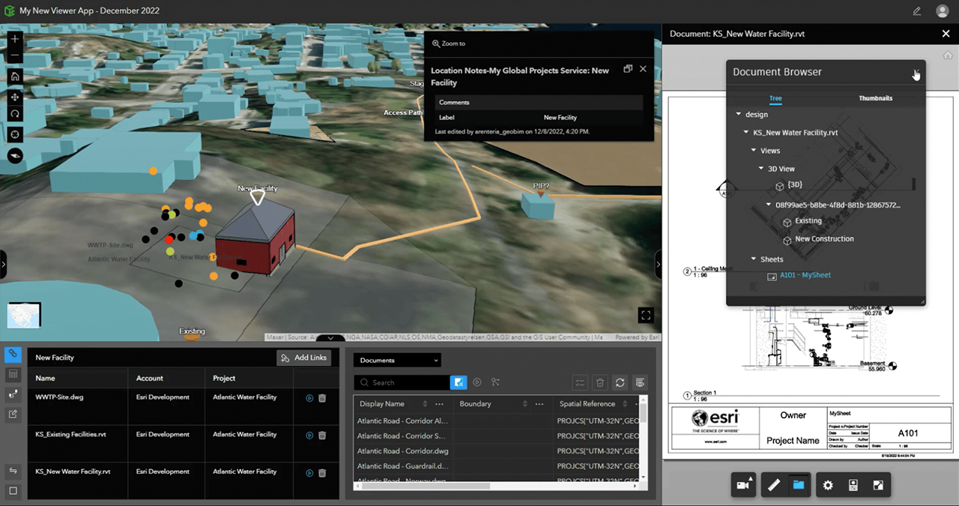Dock the Location Notes popup
Viewport: 959px width, 506px height.
[628, 69]
